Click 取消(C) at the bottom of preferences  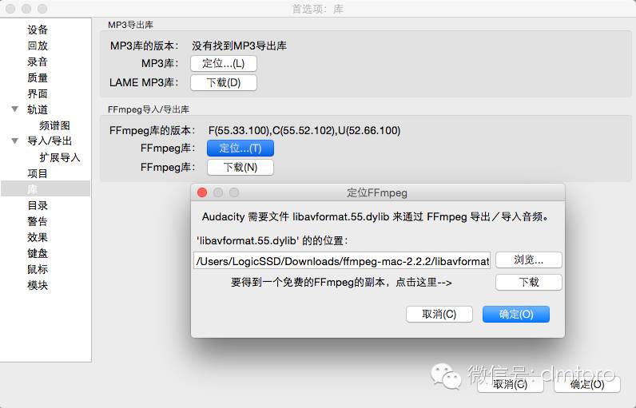click(x=511, y=385)
